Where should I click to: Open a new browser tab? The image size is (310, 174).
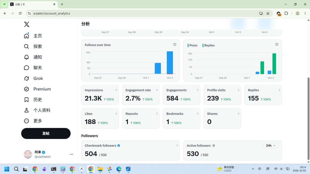pyautogui.click(x=62, y=4)
